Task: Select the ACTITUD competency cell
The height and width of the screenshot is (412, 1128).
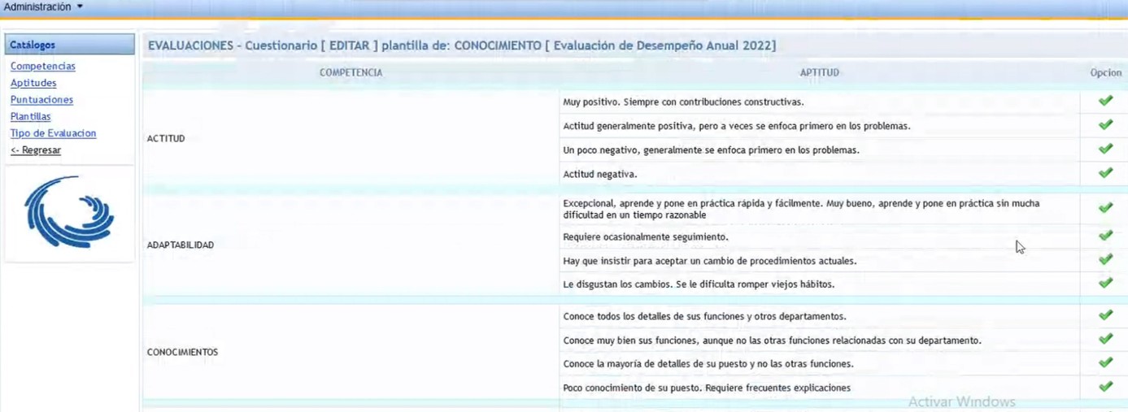Action: [x=351, y=138]
